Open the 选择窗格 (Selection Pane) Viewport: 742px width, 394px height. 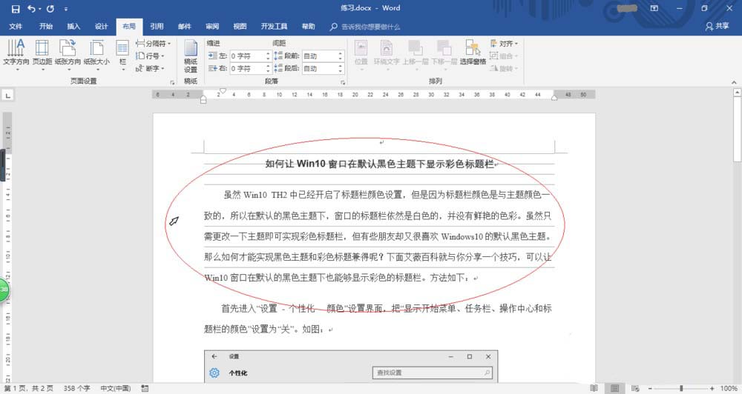pos(473,53)
